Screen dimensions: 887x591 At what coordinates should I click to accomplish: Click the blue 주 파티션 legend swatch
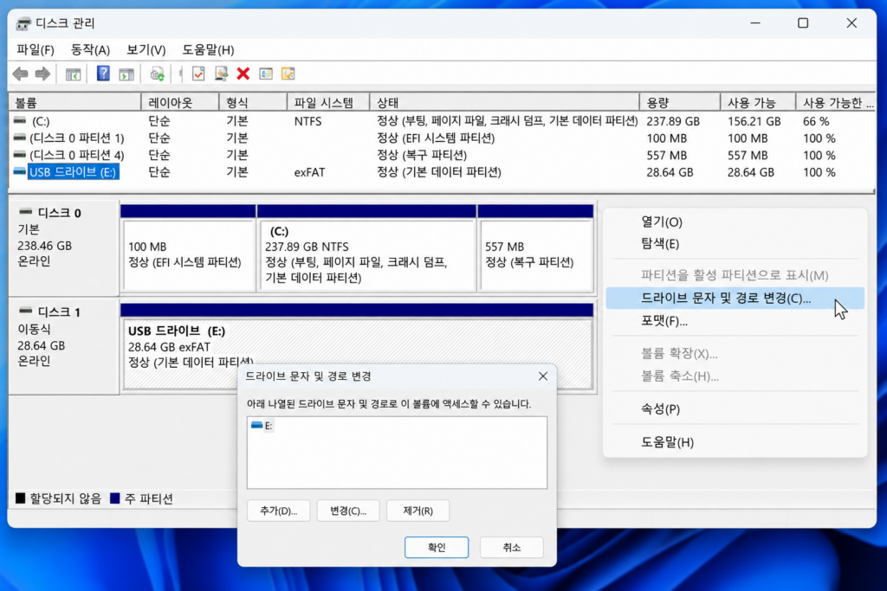115,498
